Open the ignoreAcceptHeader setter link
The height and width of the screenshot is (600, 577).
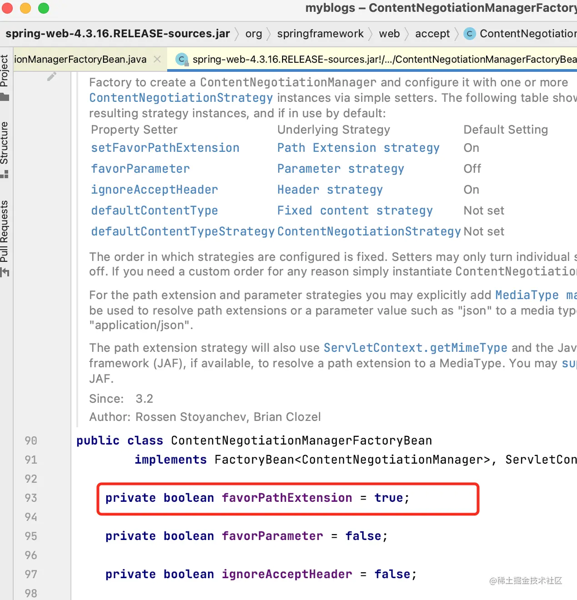(154, 190)
